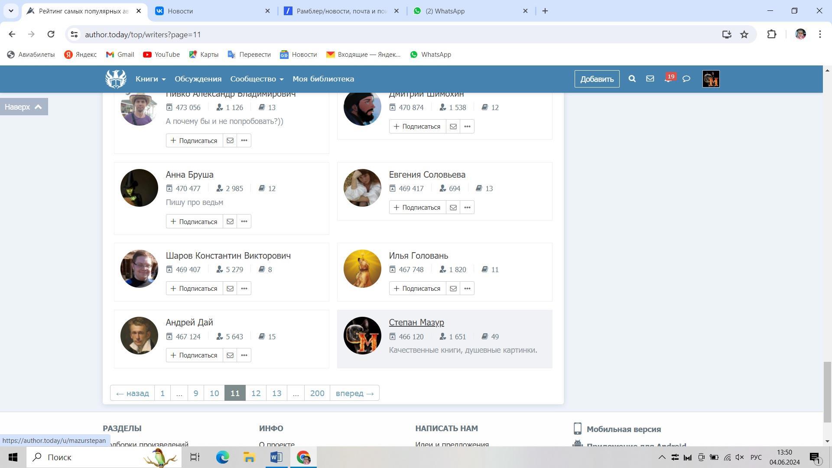The width and height of the screenshot is (832, 468).
Task: Expand the Книги dropdown menu
Action: 150,79
